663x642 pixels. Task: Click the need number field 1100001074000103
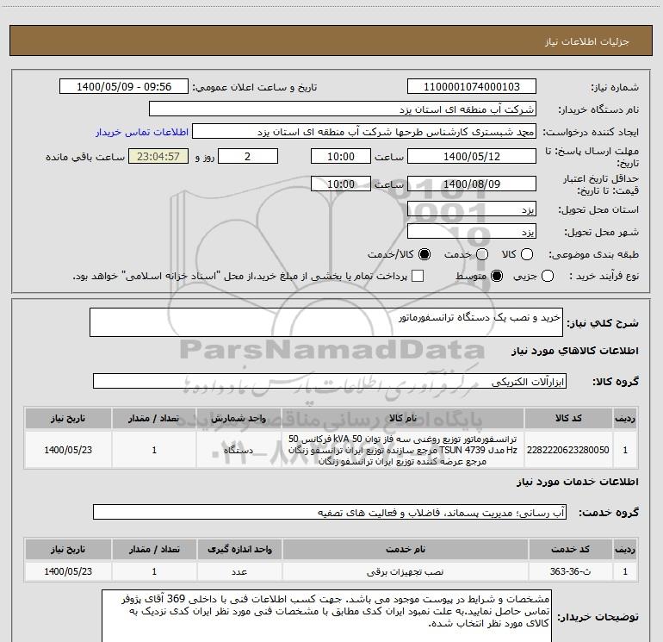click(472, 87)
